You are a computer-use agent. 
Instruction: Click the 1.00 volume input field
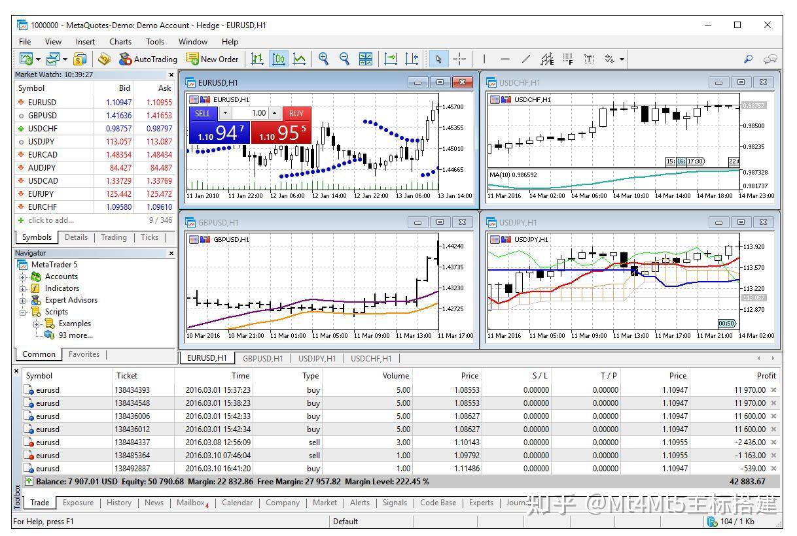251,113
